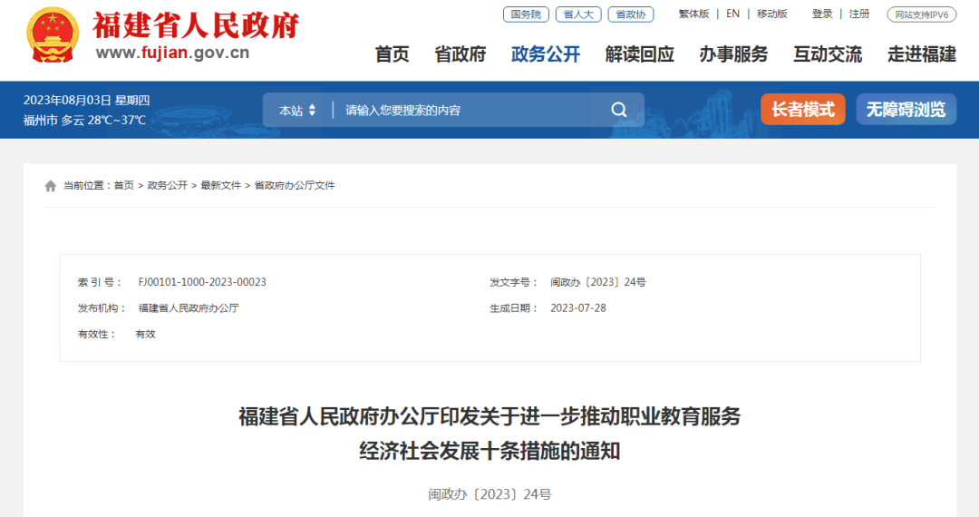Click the 闽政办〔2023〕24号 subtitle under the title
This screenshot has height=517, width=979.
[489, 494]
